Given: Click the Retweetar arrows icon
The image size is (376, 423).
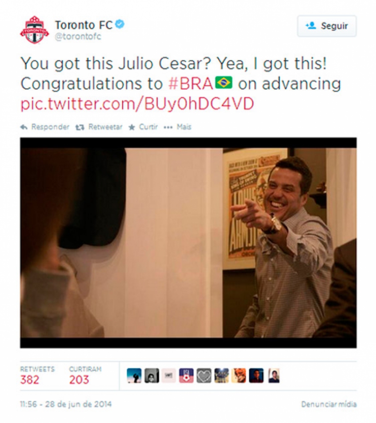Looking at the screenshot, I should [80, 127].
